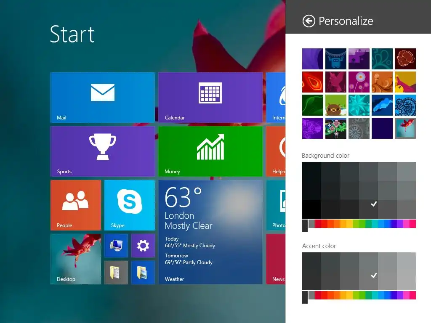Pick the crimson bird background pattern
The image size is (431, 323).
(335, 82)
